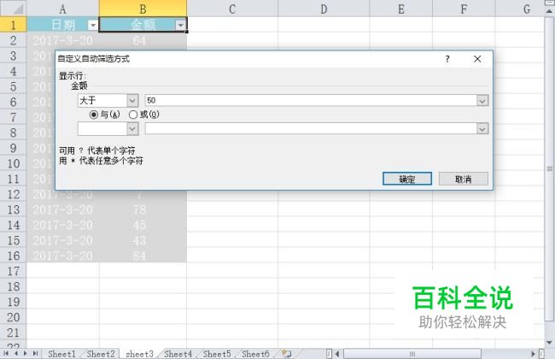Viewport: 555px width, 359px height.
Task: Click date cell in row 13
Action: pyautogui.click(x=62, y=209)
